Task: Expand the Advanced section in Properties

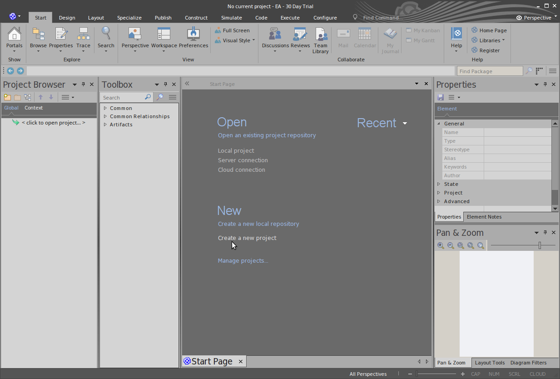Action: coord(439,201)
